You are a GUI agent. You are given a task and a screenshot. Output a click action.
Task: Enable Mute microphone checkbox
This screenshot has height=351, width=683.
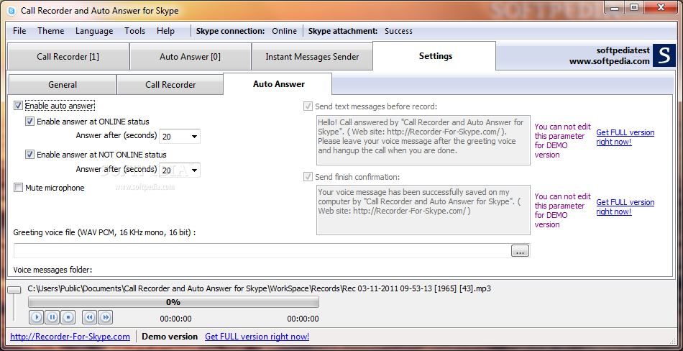(18, 188)
